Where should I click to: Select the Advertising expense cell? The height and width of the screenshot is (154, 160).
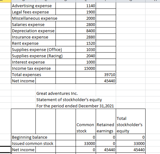click(33, 6)
